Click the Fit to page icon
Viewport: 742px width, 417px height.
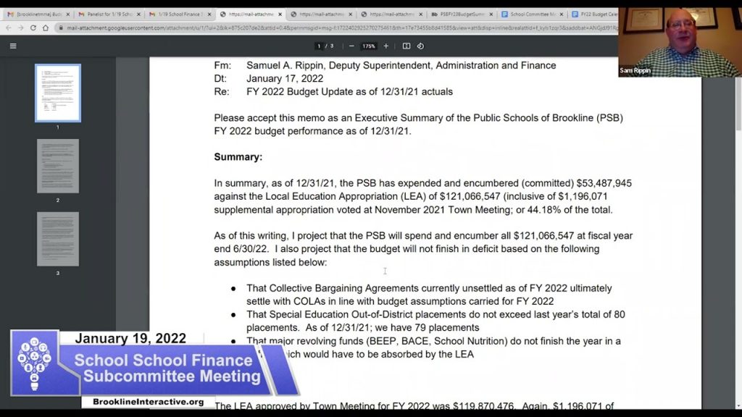click(407, 46)
